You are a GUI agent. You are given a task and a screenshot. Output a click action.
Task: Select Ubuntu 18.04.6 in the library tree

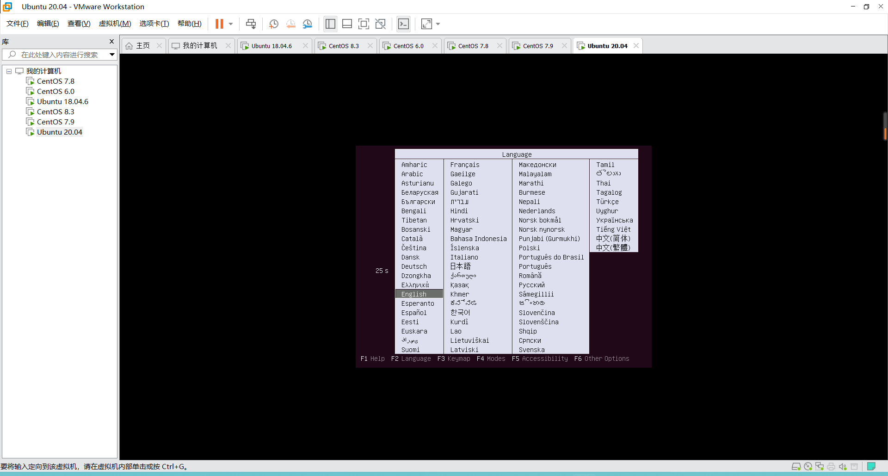[62, 102]
